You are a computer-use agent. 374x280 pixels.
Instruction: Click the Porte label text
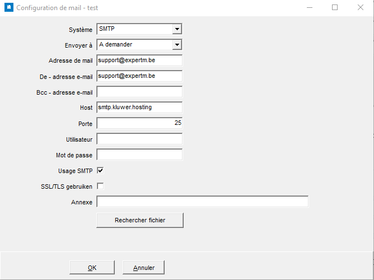(86, 124)
